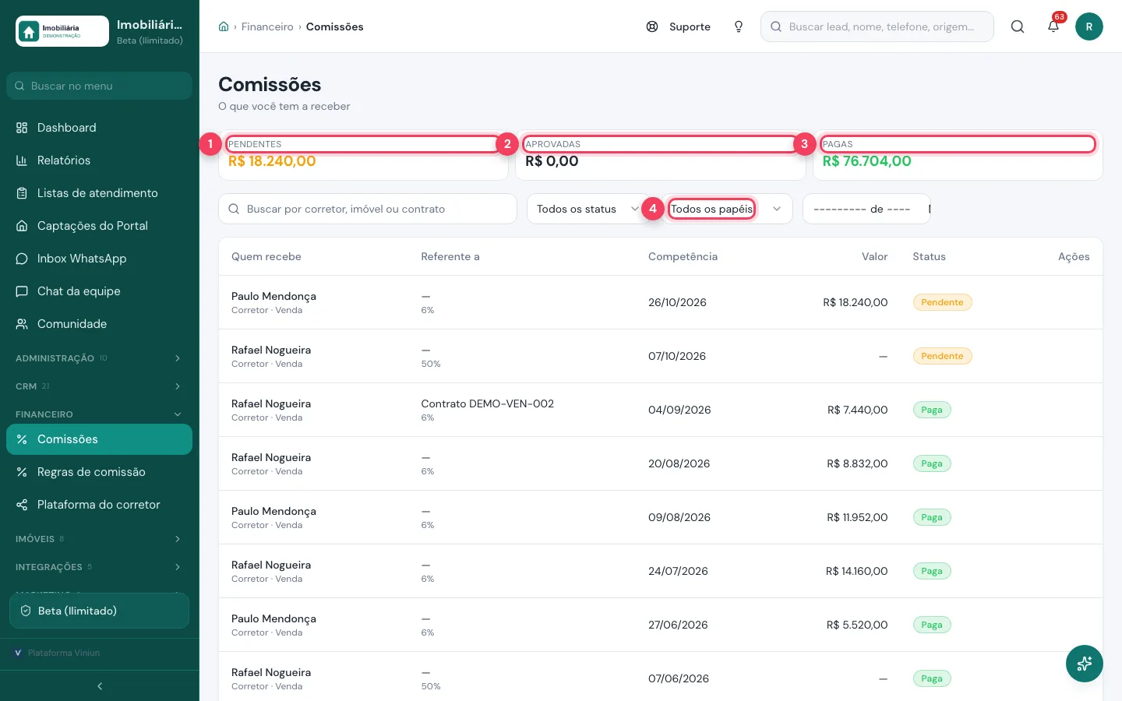Expand the Imóveis section
1122x701 pixels.
coord(99,539)
